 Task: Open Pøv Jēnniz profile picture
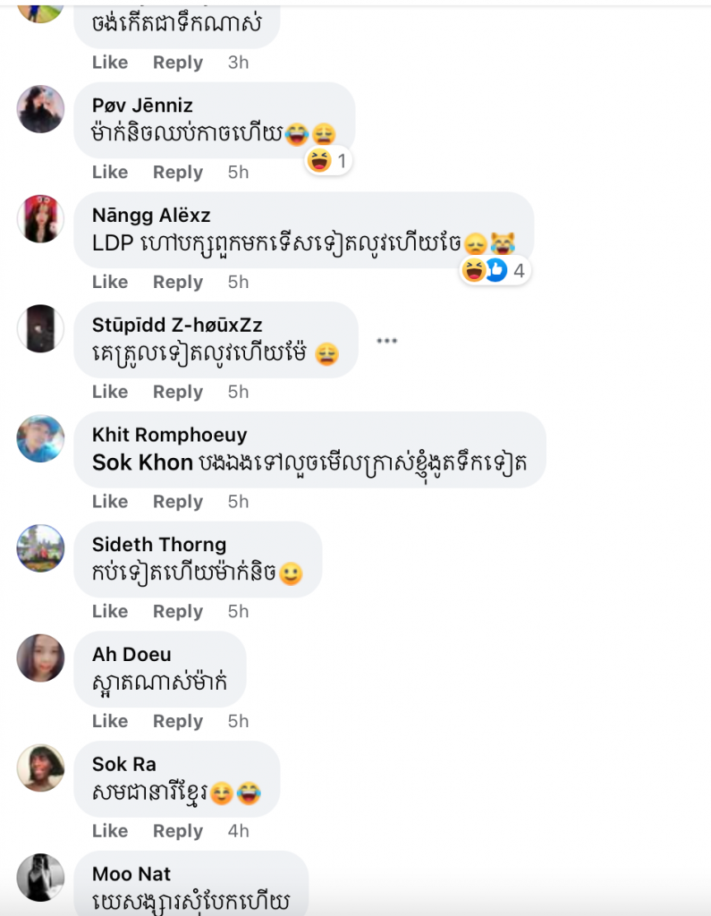pos(40,109)
